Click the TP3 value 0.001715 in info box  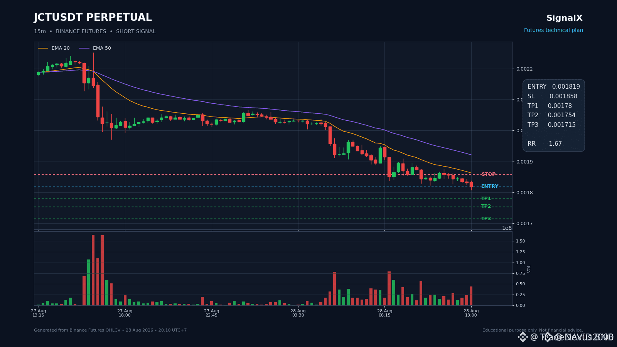pyautogui.click(x=562, y=125)
